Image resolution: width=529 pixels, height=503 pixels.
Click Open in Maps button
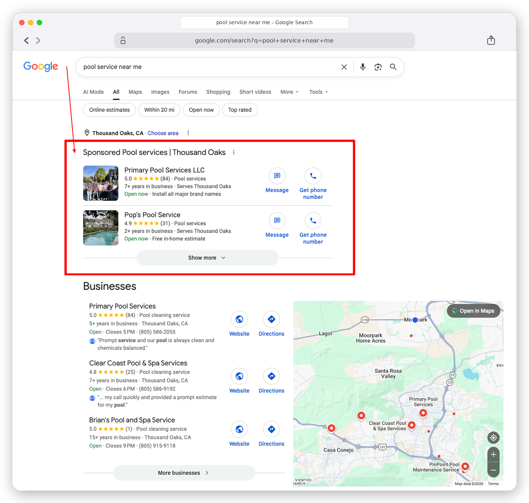coord(474,311)
